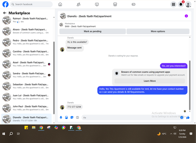The image size is (196, 143).
Task: Click the chat messages scrollbar
Action: (x=190, y=85)
